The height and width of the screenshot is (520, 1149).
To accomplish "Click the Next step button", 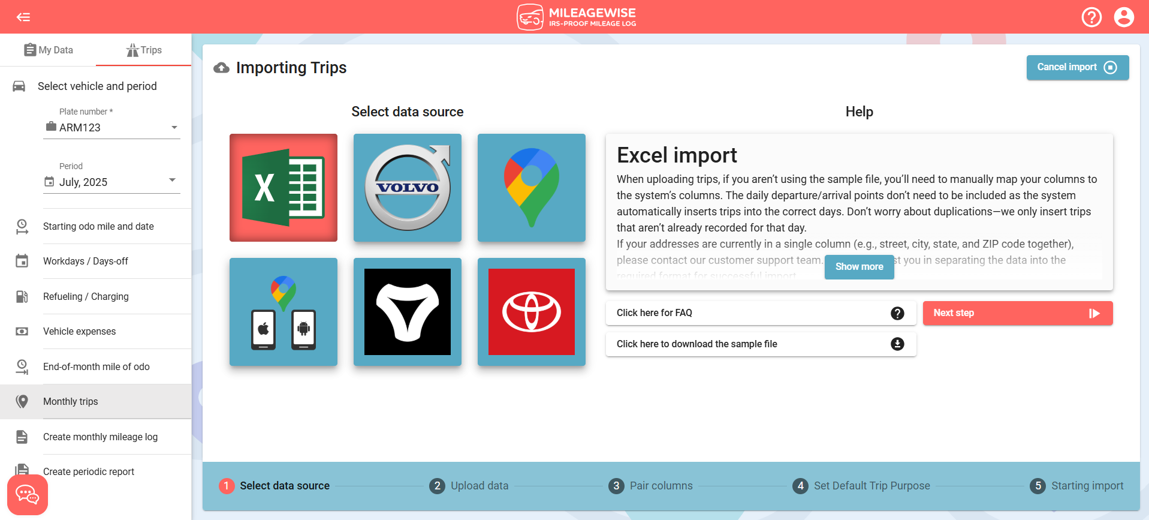I will 1018,313.
